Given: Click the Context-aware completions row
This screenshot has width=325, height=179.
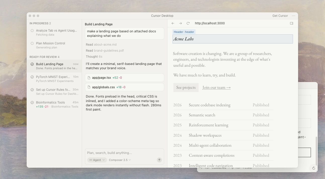Looking at the screenshot, I should 223,155.
